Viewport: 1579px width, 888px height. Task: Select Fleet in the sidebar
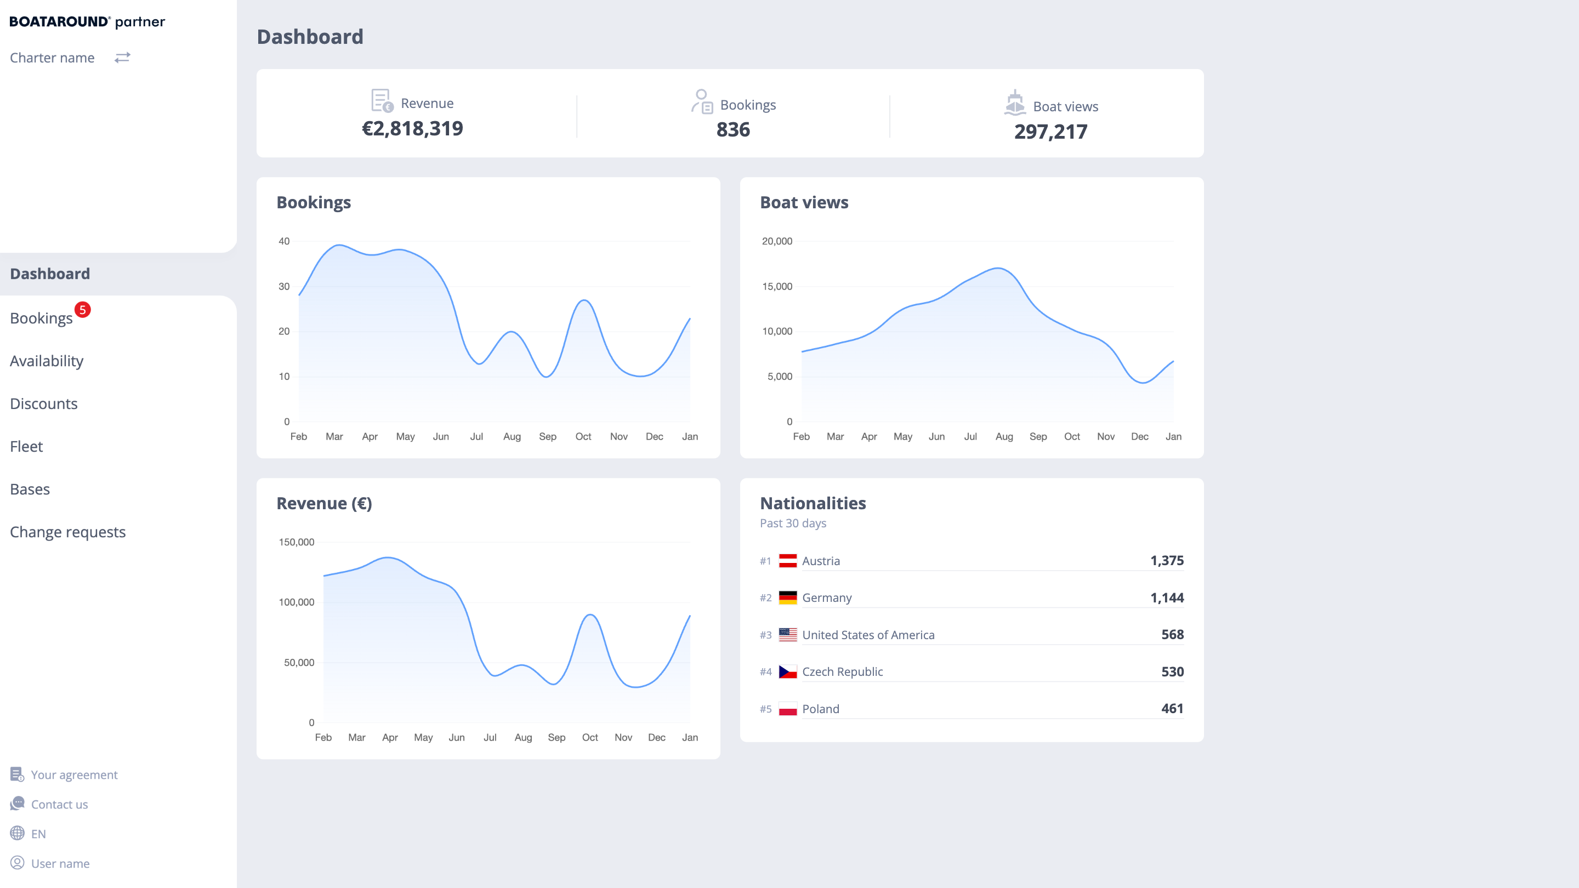tap(26, 447)
